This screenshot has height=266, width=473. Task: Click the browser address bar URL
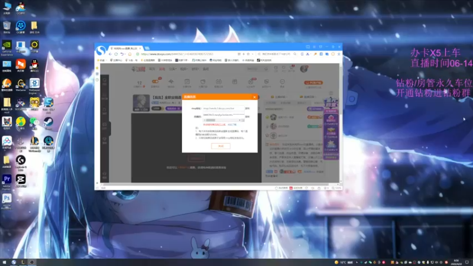177,54
